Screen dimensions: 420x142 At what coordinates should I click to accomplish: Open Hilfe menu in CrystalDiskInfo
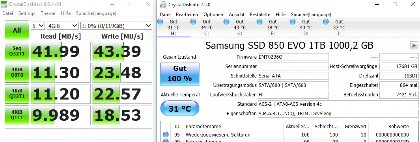coord(281,15)
